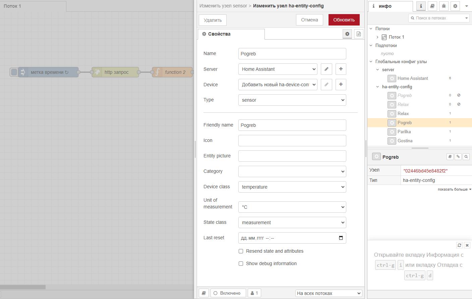Open the debug messages bug icon
This screenshot has width=472, height=299.
[x=444, y=6]
